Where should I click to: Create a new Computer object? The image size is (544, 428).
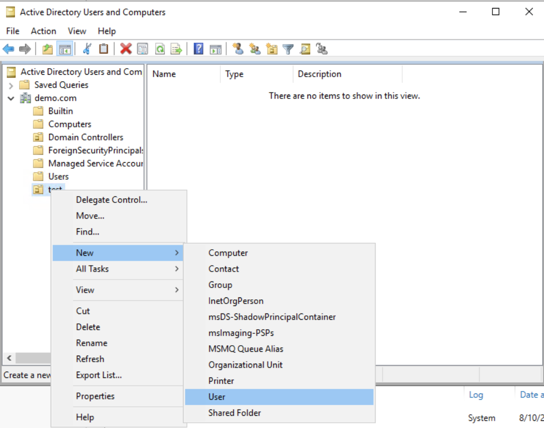(x=279, y=253)
